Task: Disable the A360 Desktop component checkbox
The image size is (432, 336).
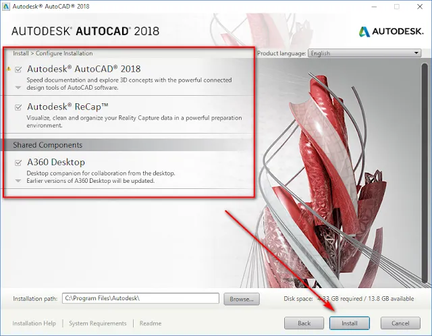Action: 18,162
